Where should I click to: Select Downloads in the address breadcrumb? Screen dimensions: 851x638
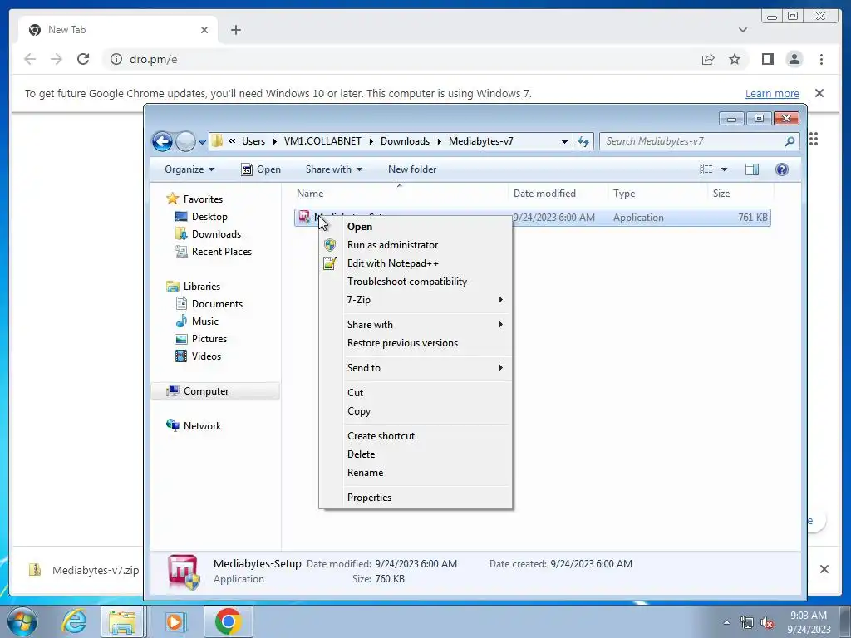coord(405,141)
